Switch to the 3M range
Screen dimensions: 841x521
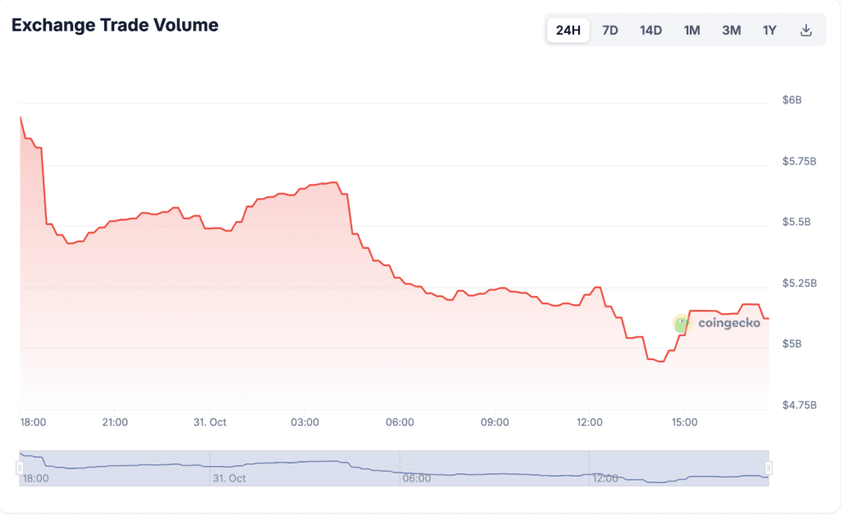tap(730, 30)
